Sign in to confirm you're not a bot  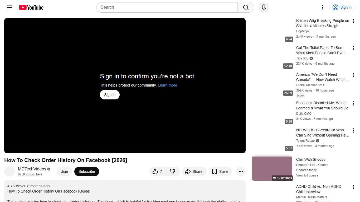tap(110, 94)
